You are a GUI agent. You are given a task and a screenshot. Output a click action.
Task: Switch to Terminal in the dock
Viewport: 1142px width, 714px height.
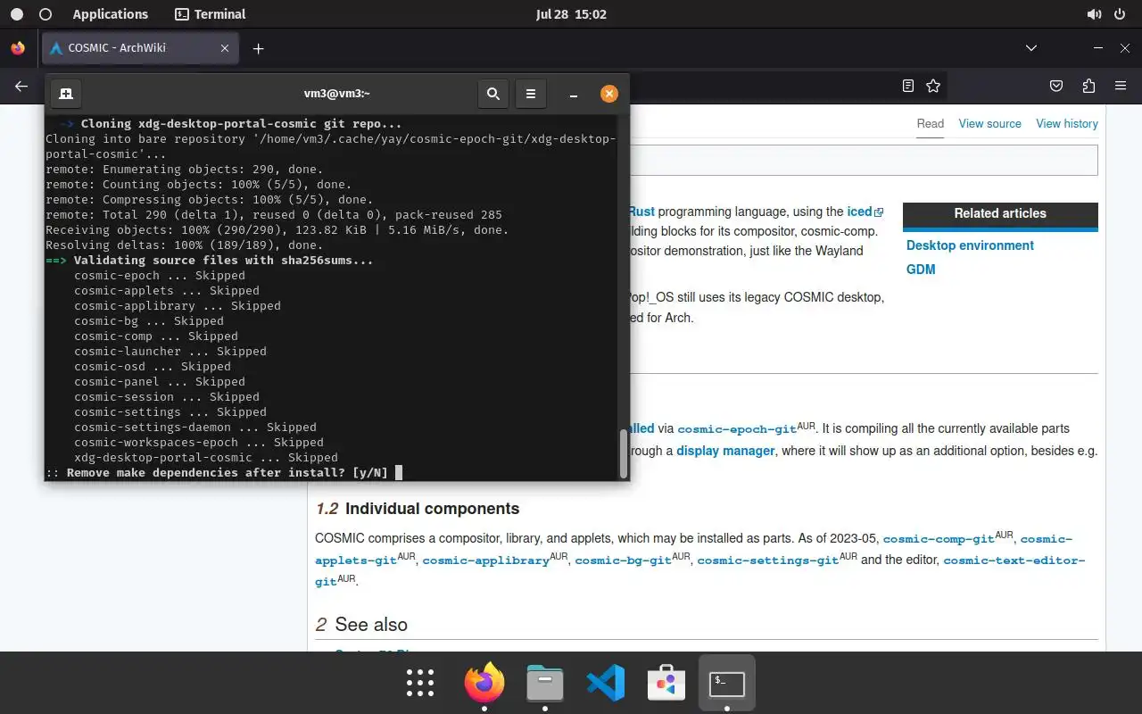727,683
